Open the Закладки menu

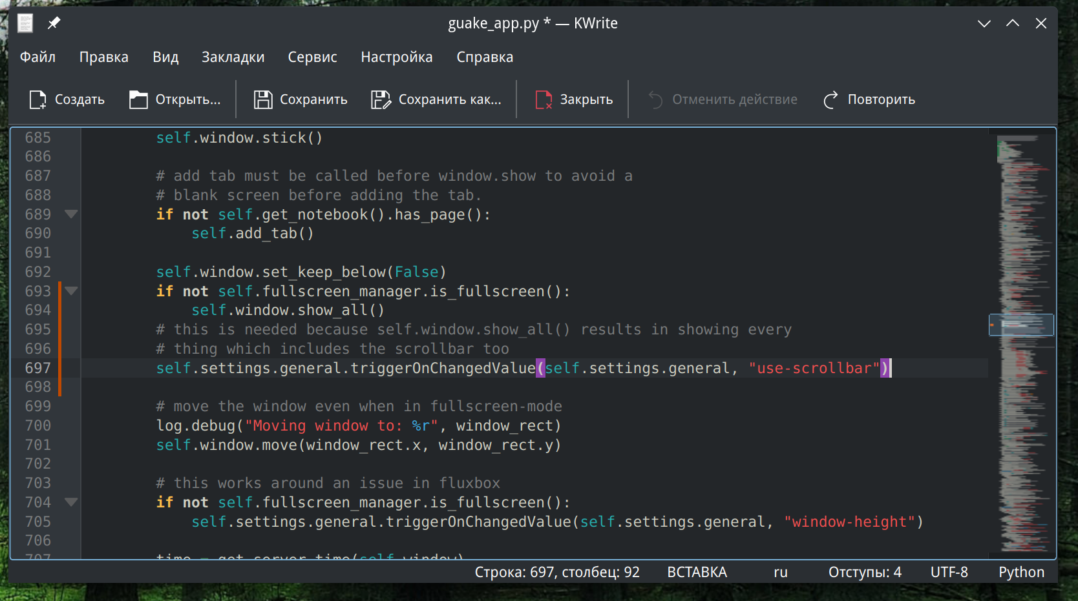(x=233, y=57)
